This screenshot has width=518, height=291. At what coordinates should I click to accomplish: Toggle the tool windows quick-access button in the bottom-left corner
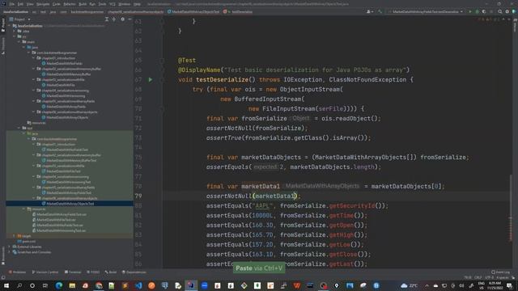[x=3, y=278]
